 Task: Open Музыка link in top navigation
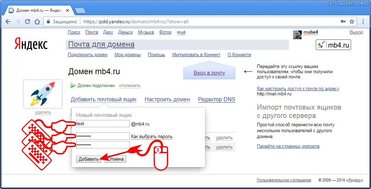pos(146,32)
